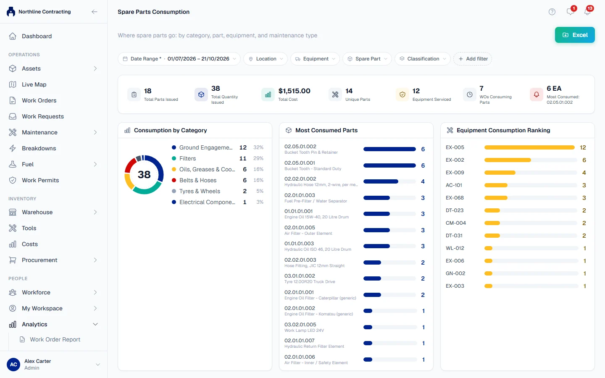
Task: Click the Tools wrench icon in sidebar
Action: [13, 228]
